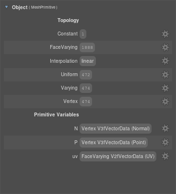
Task: Open gear menu for uv primitive variable
Action: (x=165, y=156)
